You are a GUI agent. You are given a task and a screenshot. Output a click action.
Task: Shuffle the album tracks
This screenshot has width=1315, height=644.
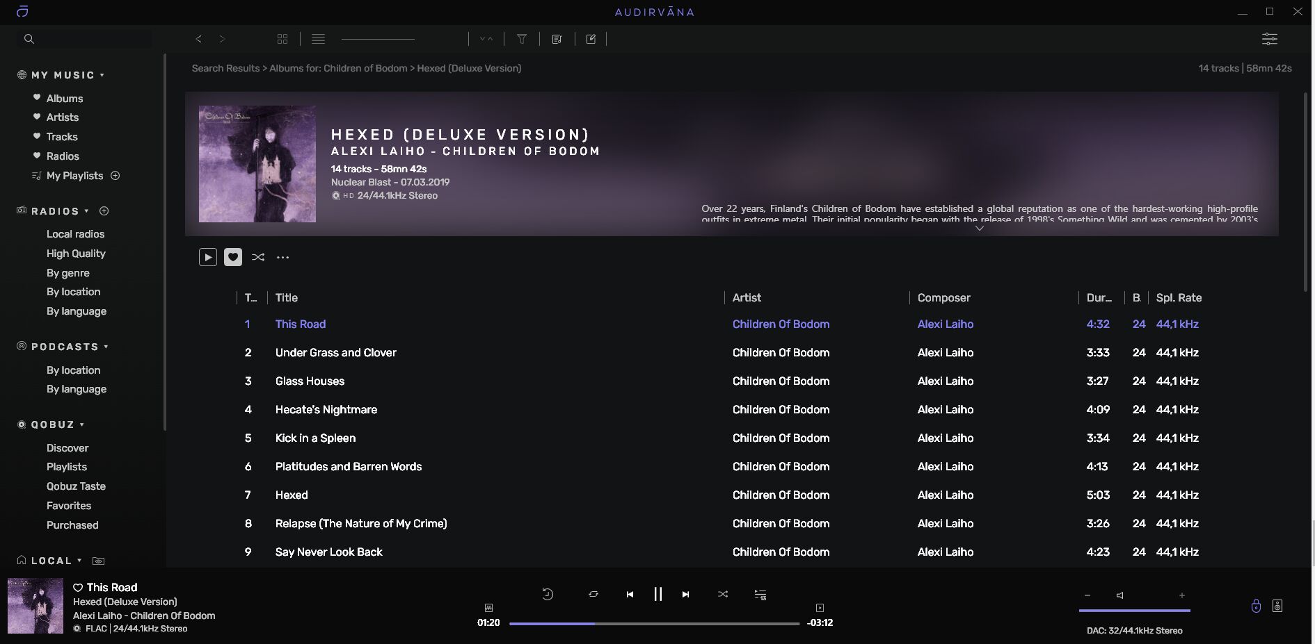[258, 257]
